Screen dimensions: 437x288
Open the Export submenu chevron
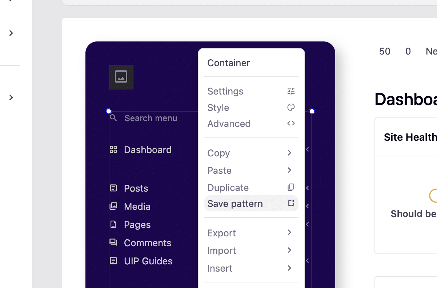coord(289,233)
